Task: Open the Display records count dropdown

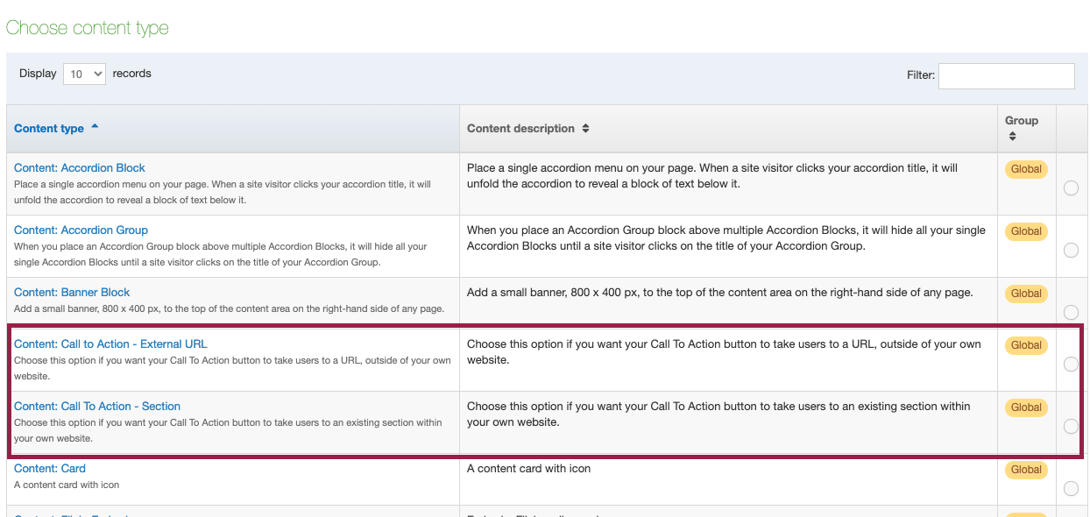Action: pos(84,74)
